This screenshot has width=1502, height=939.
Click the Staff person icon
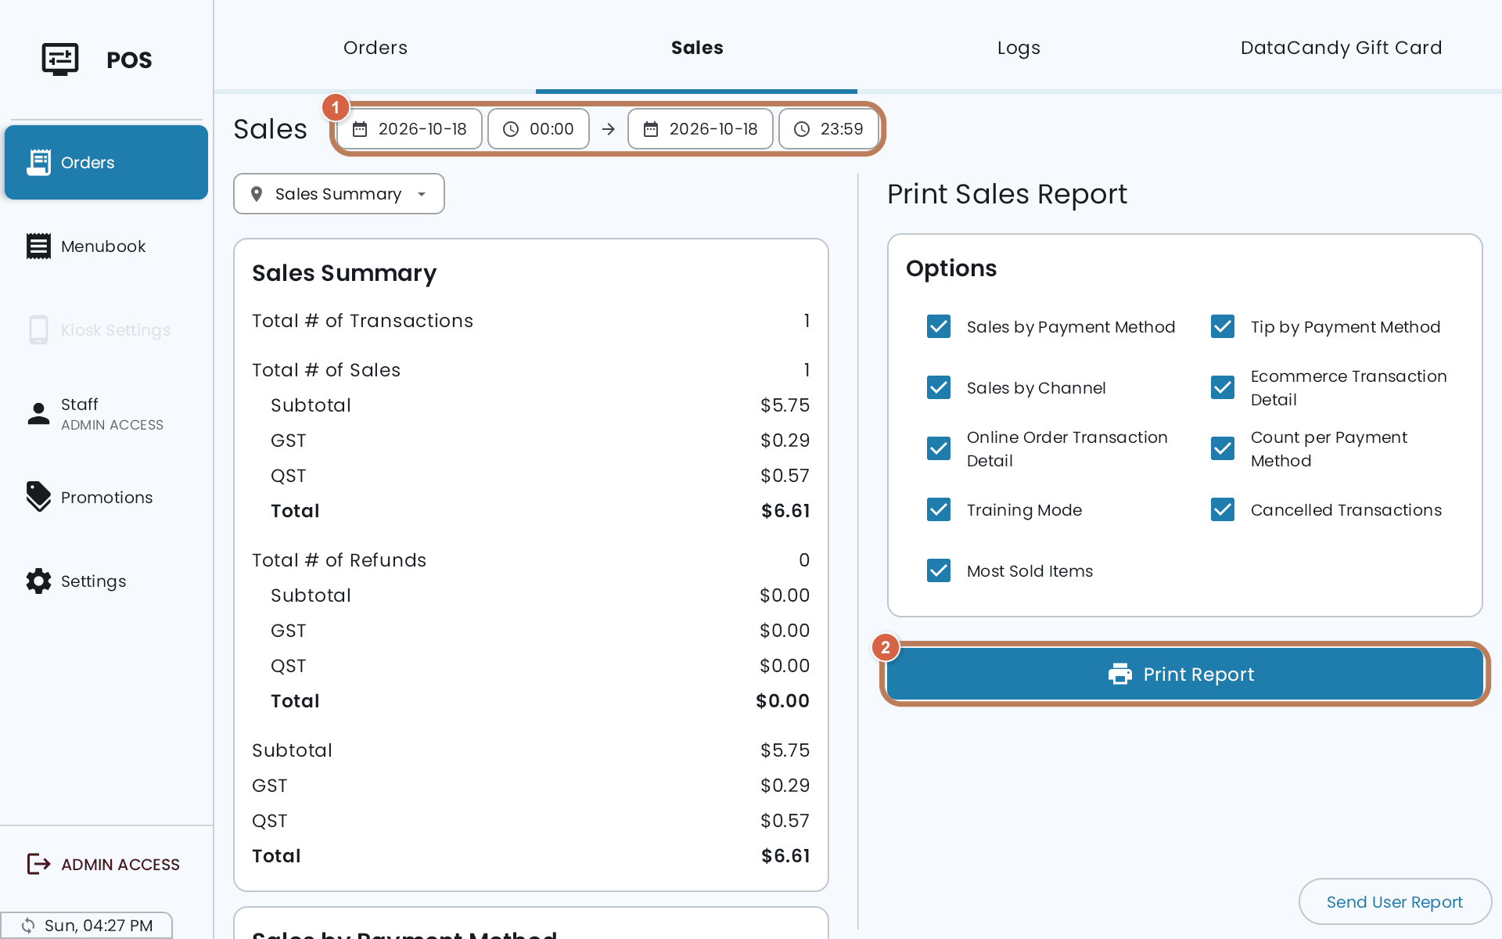(38, 413)
